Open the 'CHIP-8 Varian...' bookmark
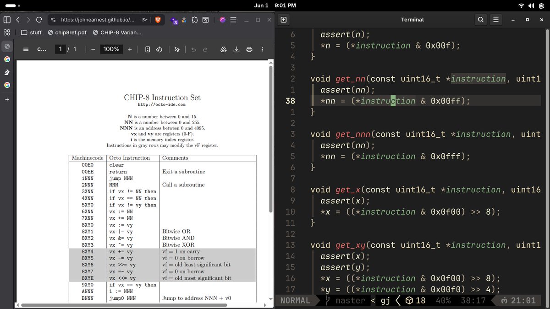Screen dimensions: 550x309 click(117, 33)
